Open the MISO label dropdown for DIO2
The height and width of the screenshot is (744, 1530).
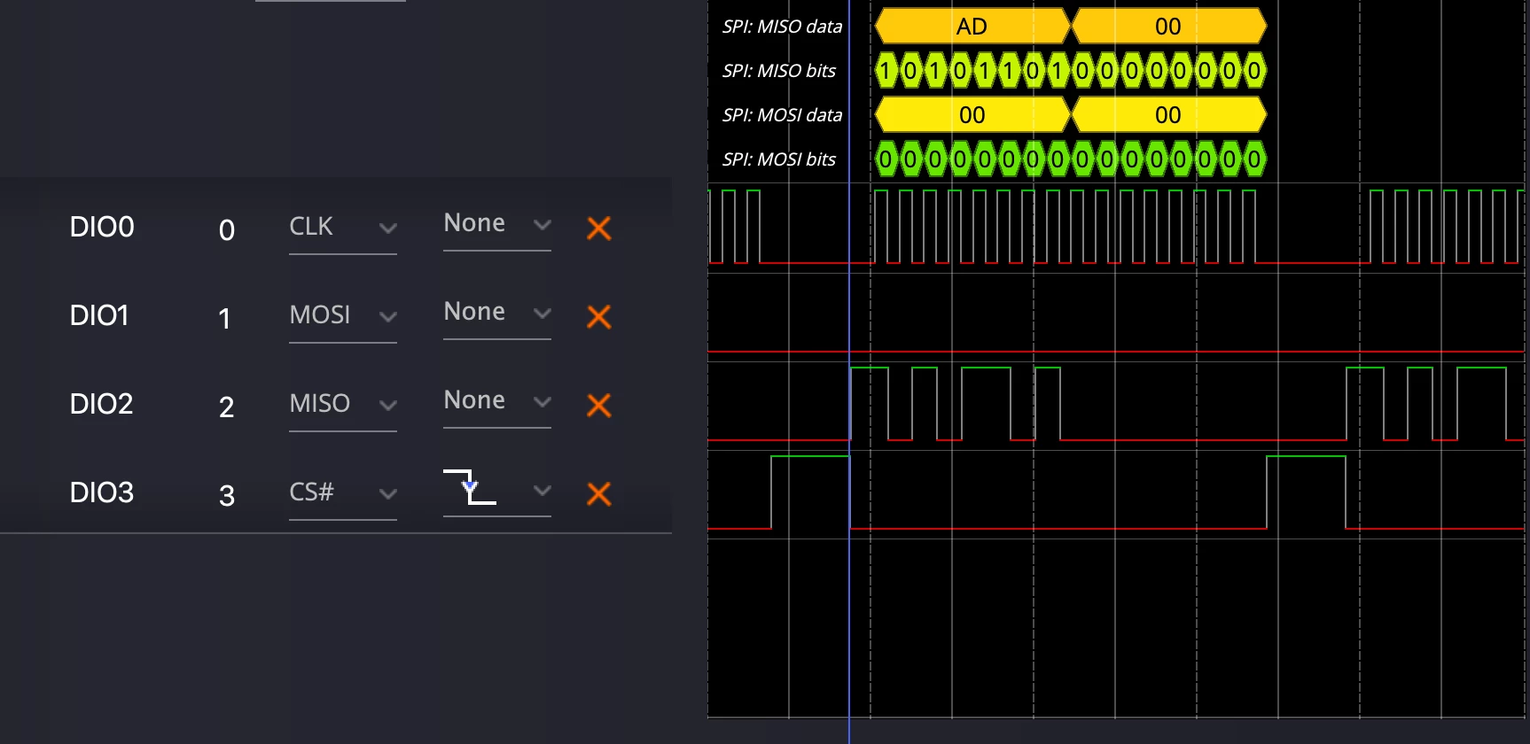pos(387,406)
